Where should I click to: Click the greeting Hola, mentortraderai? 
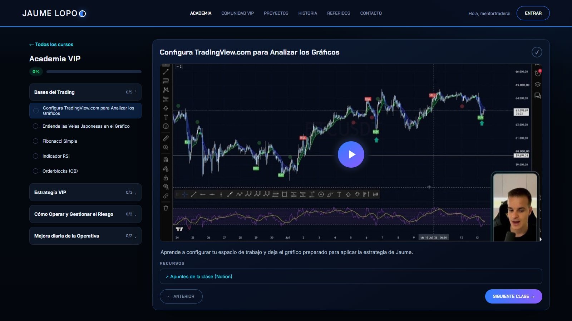pyautogui.click(x=489, y=14)
